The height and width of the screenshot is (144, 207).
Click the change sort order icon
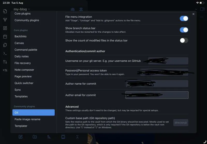click(49, 137)
